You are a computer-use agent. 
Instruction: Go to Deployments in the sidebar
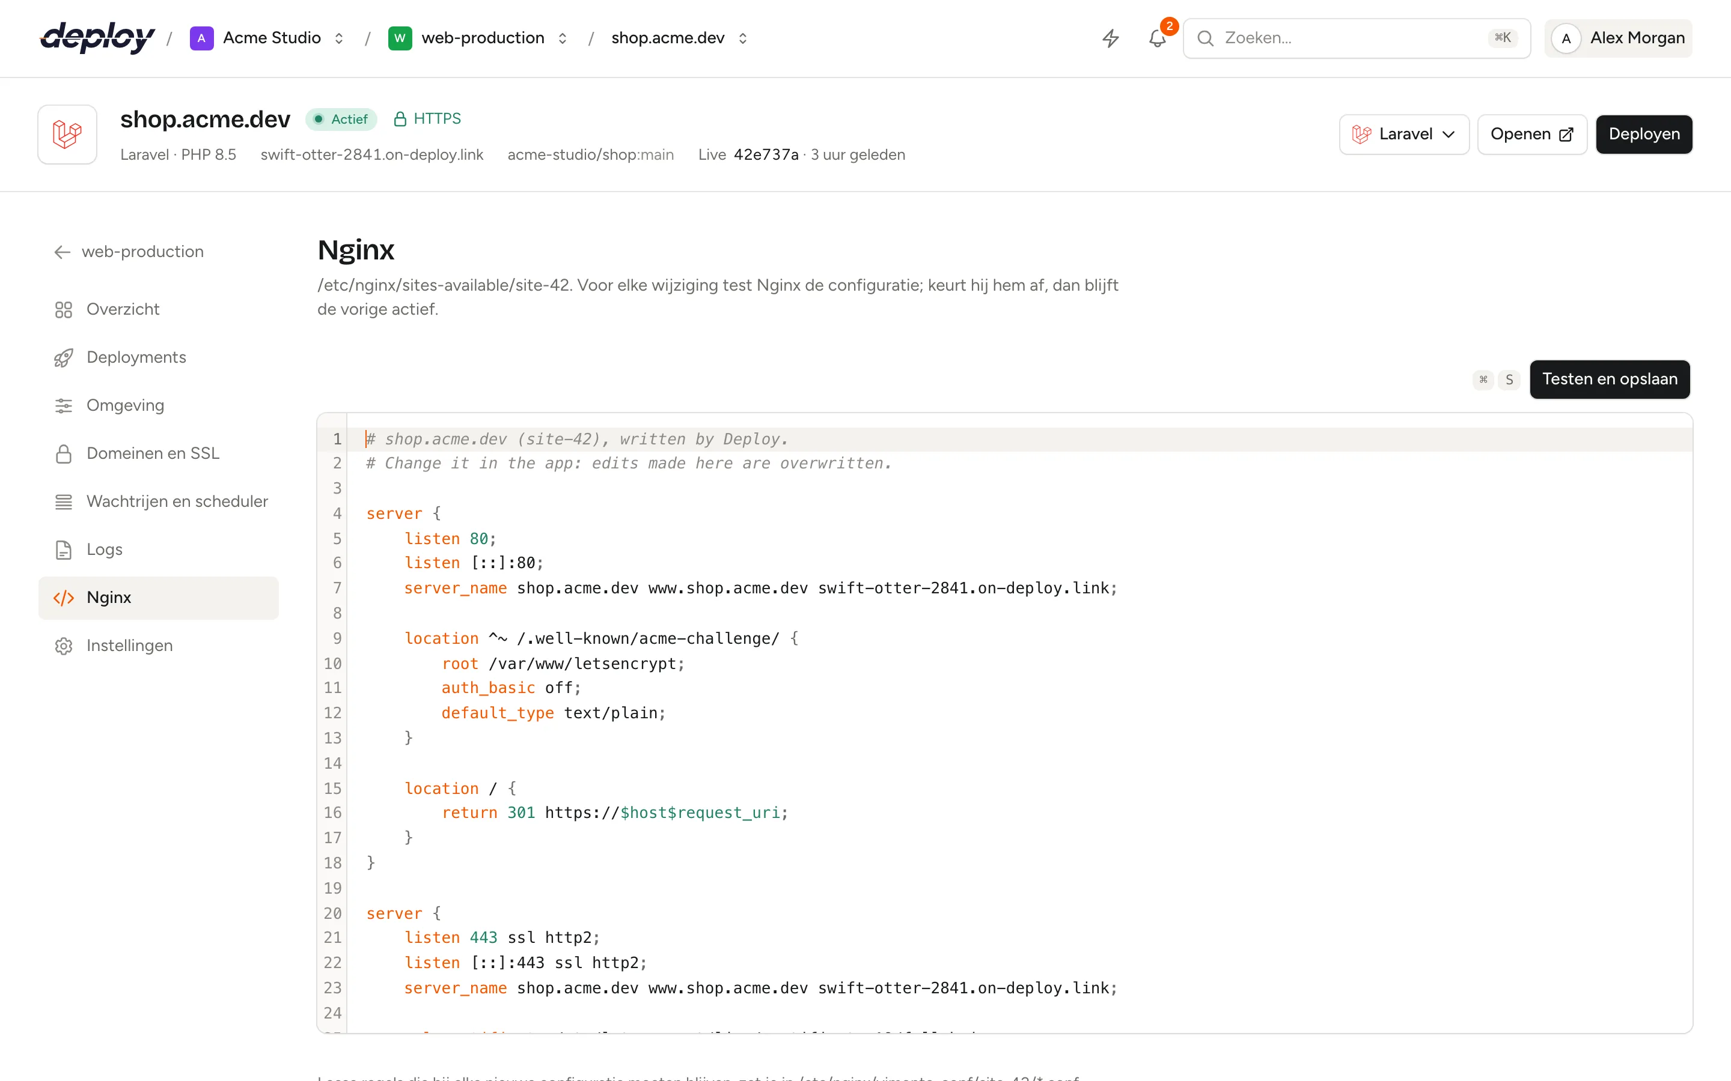pos(159,357)
